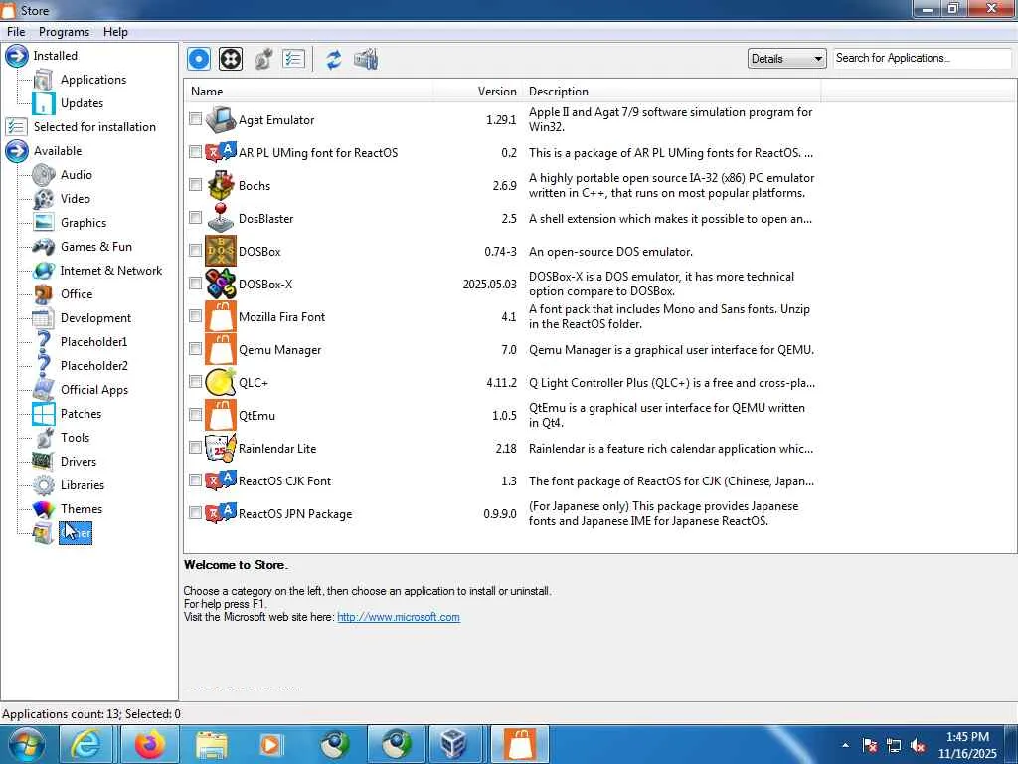Select the Selected for installation item
Viewport: 1018px width, 764px height.
click(94, 127)
